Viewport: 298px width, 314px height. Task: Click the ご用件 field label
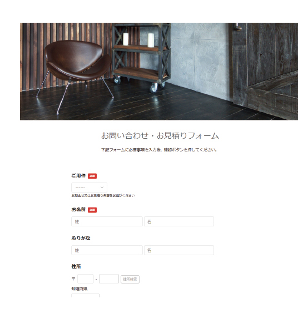click(x=78, y=176)
